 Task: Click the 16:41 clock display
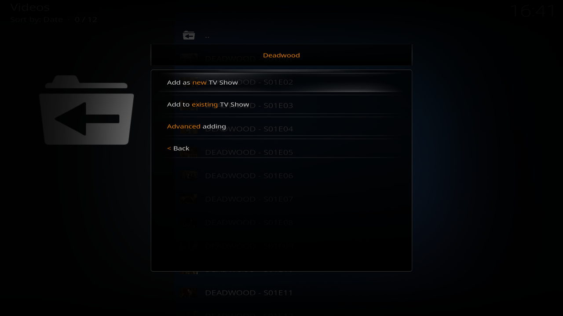click(533, 11)
